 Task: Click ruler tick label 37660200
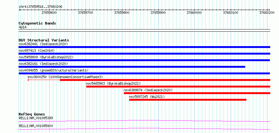[267, 13]
